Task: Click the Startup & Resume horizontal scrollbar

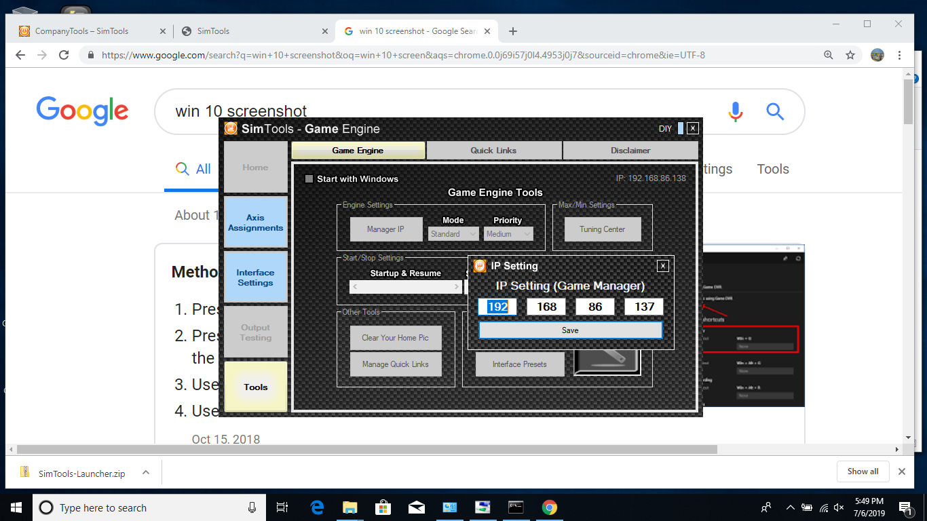Action: pyautogui.click(x=405, y=287)
